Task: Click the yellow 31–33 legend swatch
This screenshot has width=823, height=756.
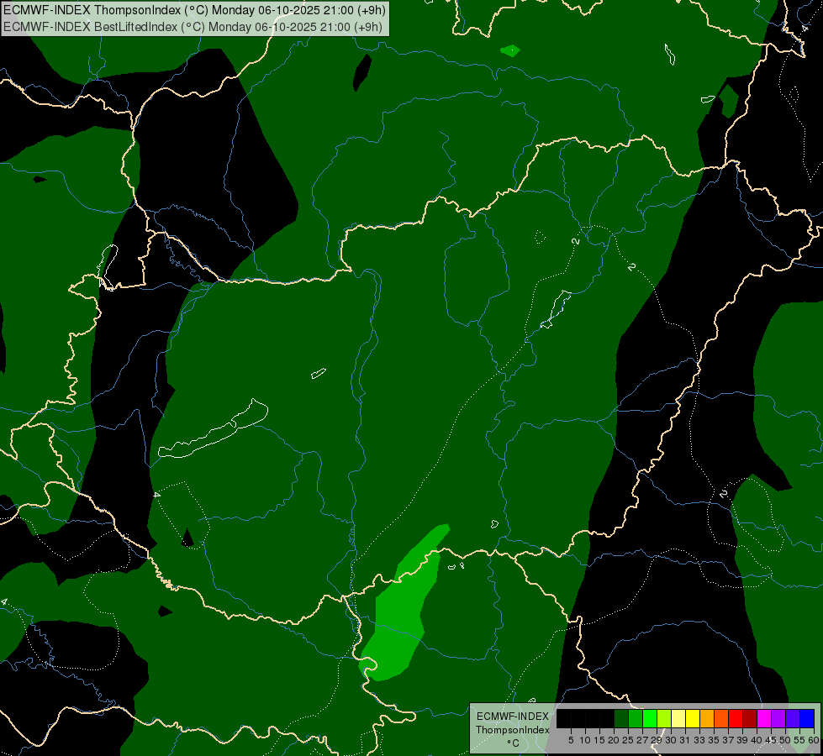Action: pos(693,718)
